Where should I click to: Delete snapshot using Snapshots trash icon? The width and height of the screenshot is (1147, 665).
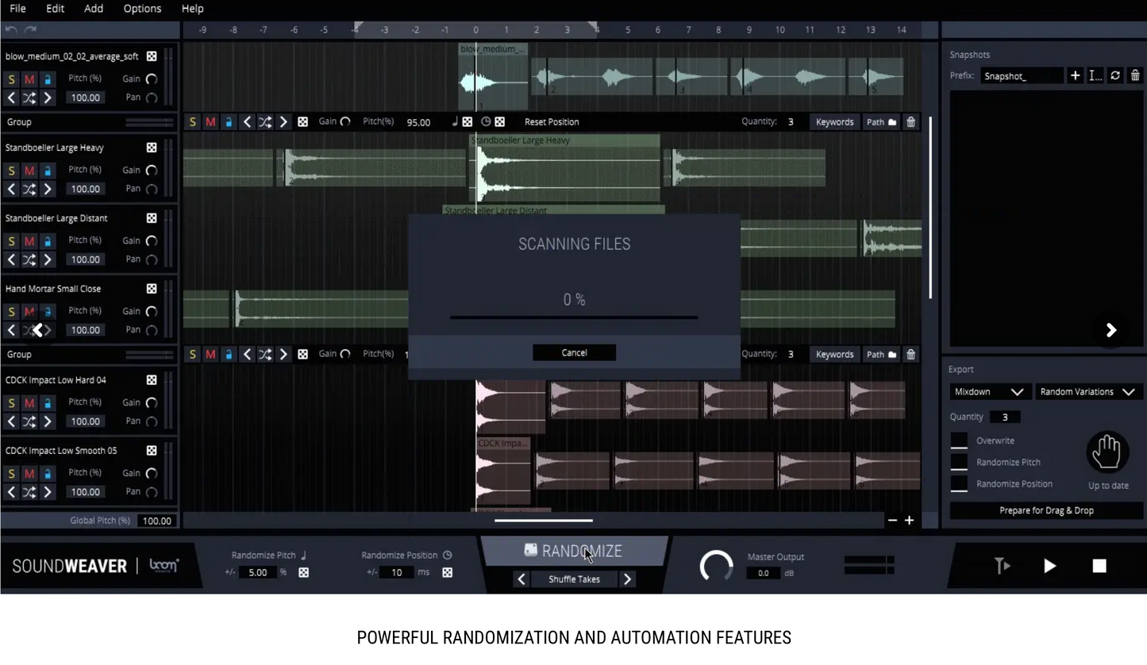(x=1135, y=75)
